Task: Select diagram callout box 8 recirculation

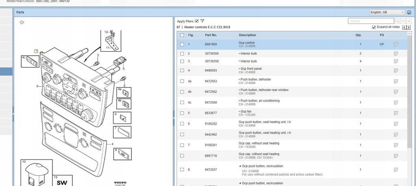Action: click(x=122, y=154)
